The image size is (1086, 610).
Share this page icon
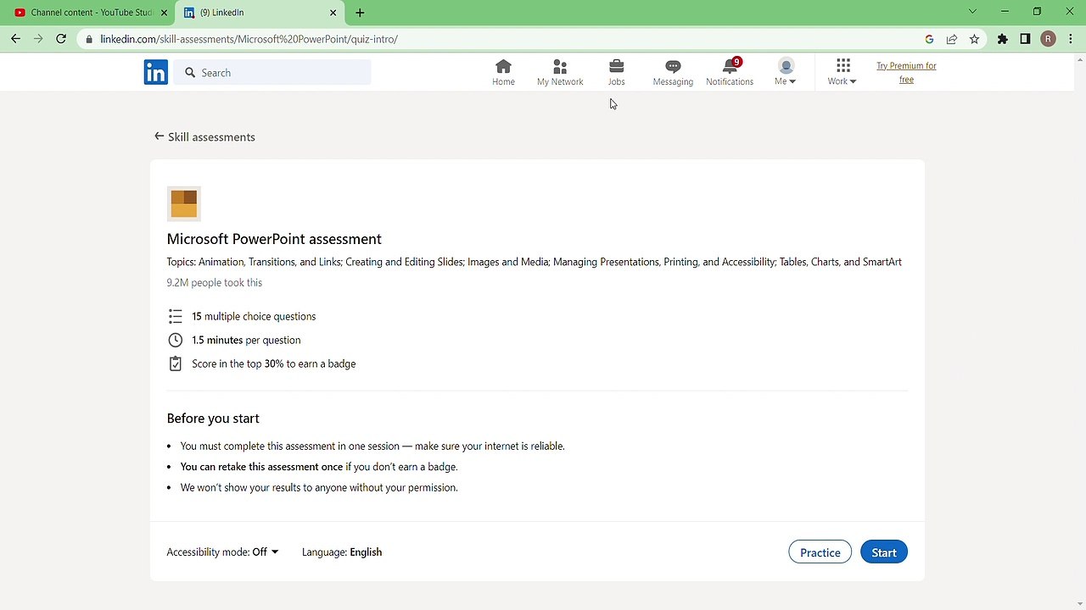(x=952, y=39)
